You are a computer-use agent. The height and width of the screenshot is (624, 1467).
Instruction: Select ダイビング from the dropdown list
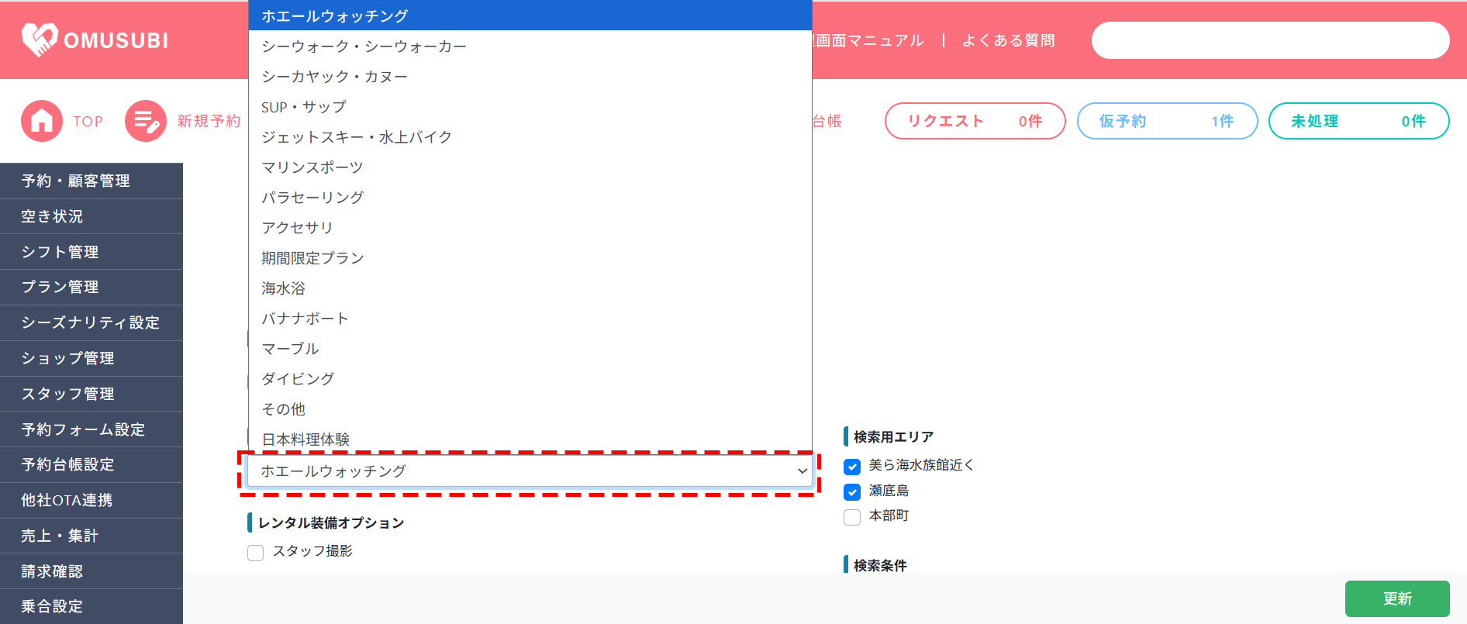tap(298, 379)
